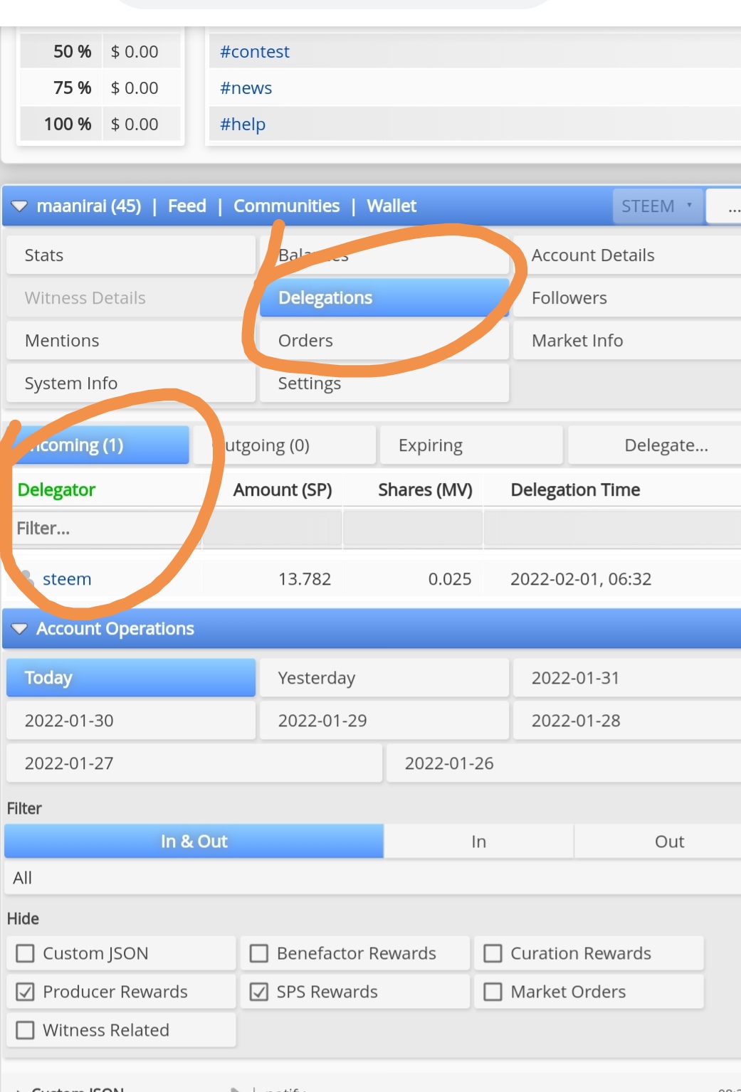Screen dimensions: 741x1092
Task: Collapse the maanirai account panel triangle
Action: click(x=19, y=206)
